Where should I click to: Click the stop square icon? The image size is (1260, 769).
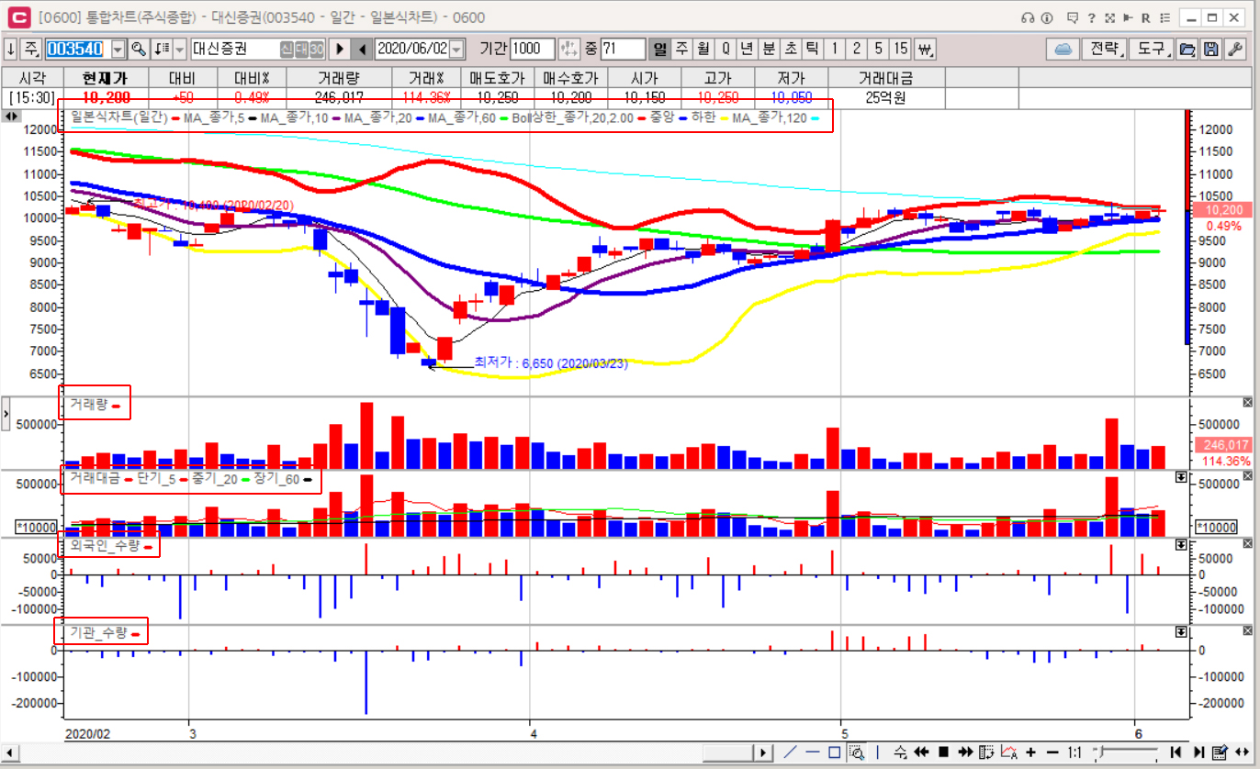943,752
